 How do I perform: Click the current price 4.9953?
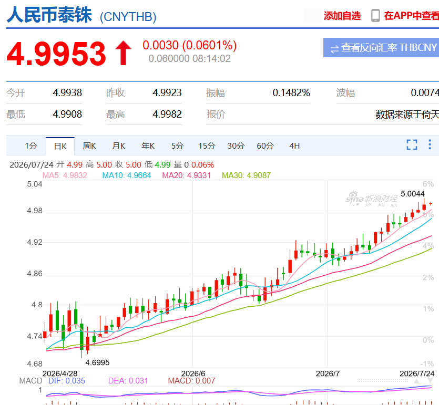56,54
